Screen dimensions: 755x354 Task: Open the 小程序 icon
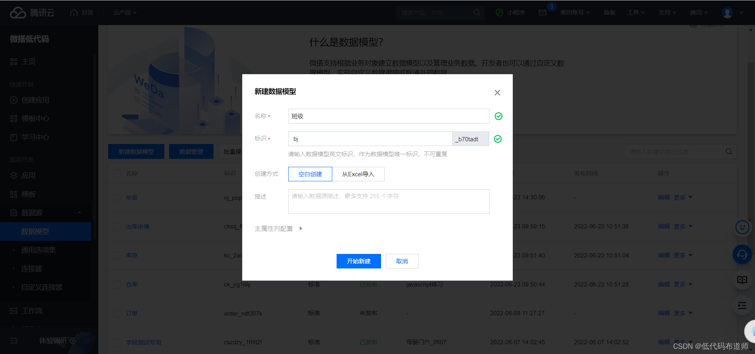pyautogui.click(x=499, y=13)
